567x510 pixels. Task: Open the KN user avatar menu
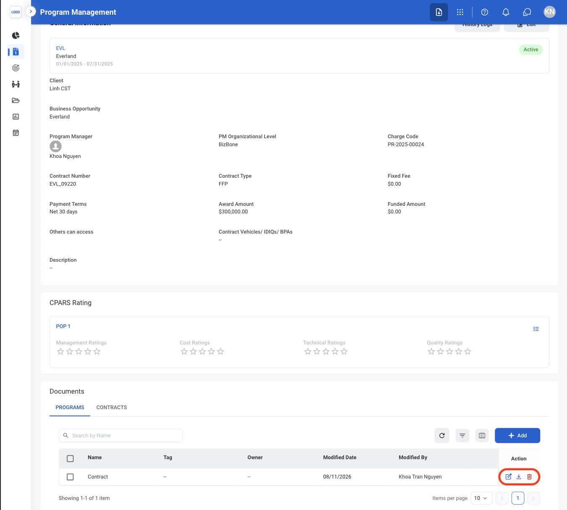[x=549, y=12]
